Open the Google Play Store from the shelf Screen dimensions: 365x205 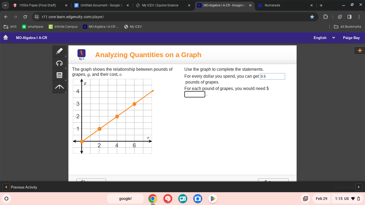pyautogui.click(x=212, y=199)
